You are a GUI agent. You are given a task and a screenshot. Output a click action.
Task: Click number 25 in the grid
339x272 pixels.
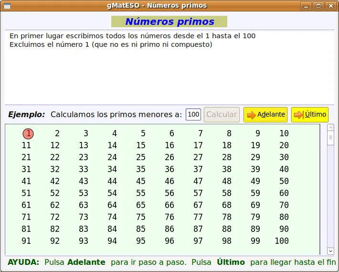[x=141, y=157]
